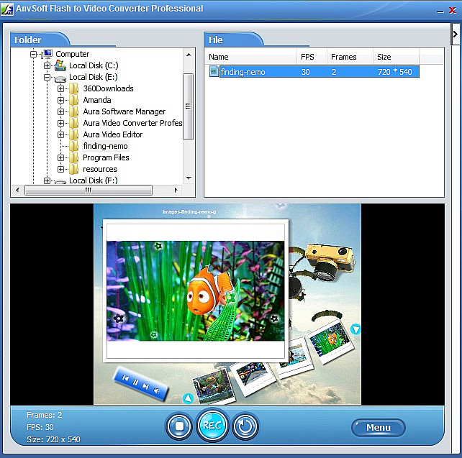Collapse the Computer tree node
This screenshot has height=458, width=462.
(x=33, y=54)
